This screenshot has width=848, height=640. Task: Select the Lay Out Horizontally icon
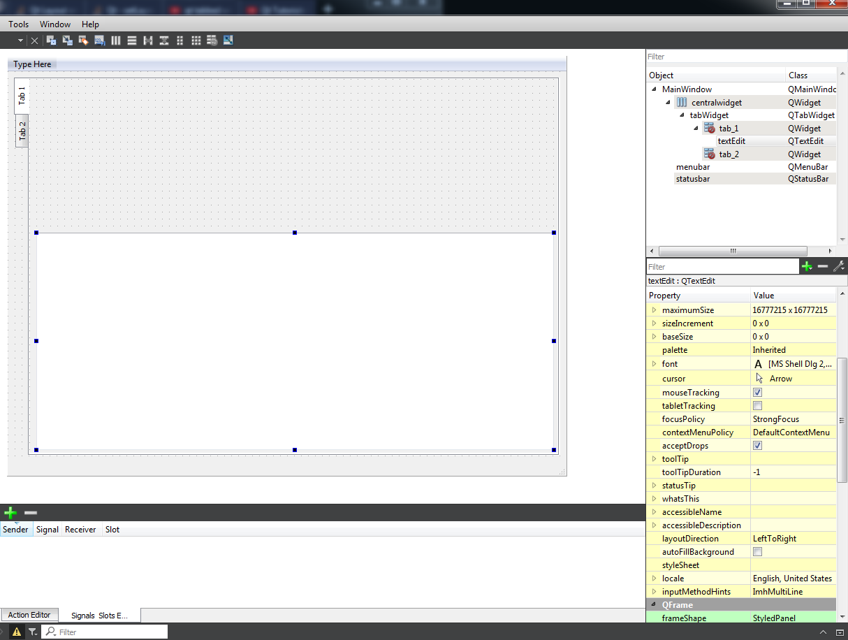coord(116,40)
